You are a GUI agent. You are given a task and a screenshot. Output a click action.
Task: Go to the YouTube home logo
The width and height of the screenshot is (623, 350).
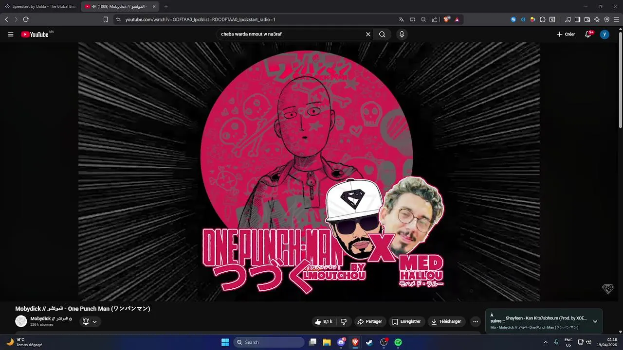(35, 35)
